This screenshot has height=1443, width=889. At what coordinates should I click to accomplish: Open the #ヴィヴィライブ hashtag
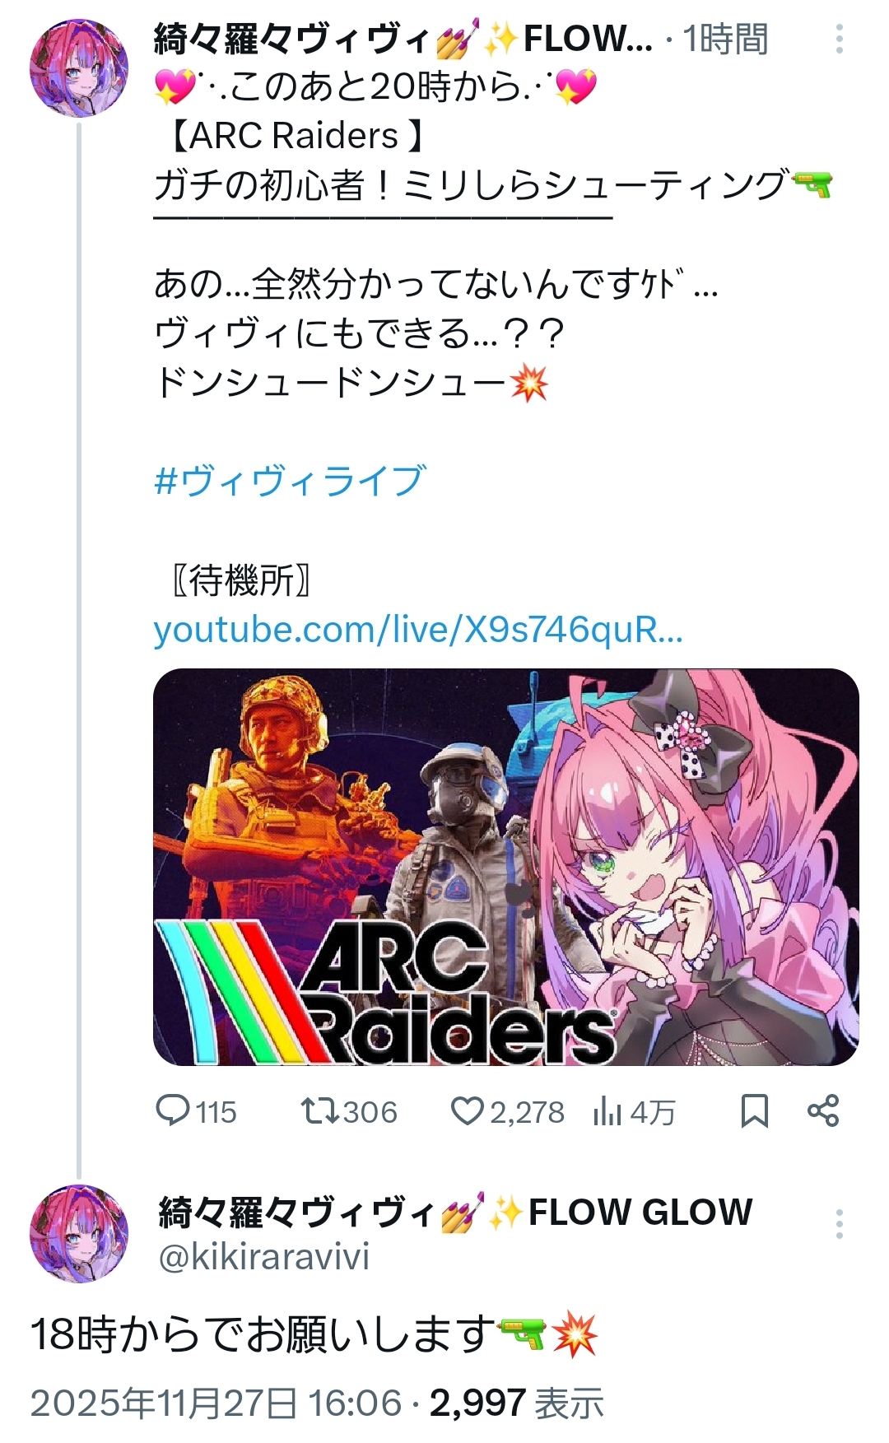[x=291, y=481]
